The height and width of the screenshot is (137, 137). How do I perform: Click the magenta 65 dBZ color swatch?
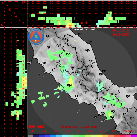coord(134,136)
